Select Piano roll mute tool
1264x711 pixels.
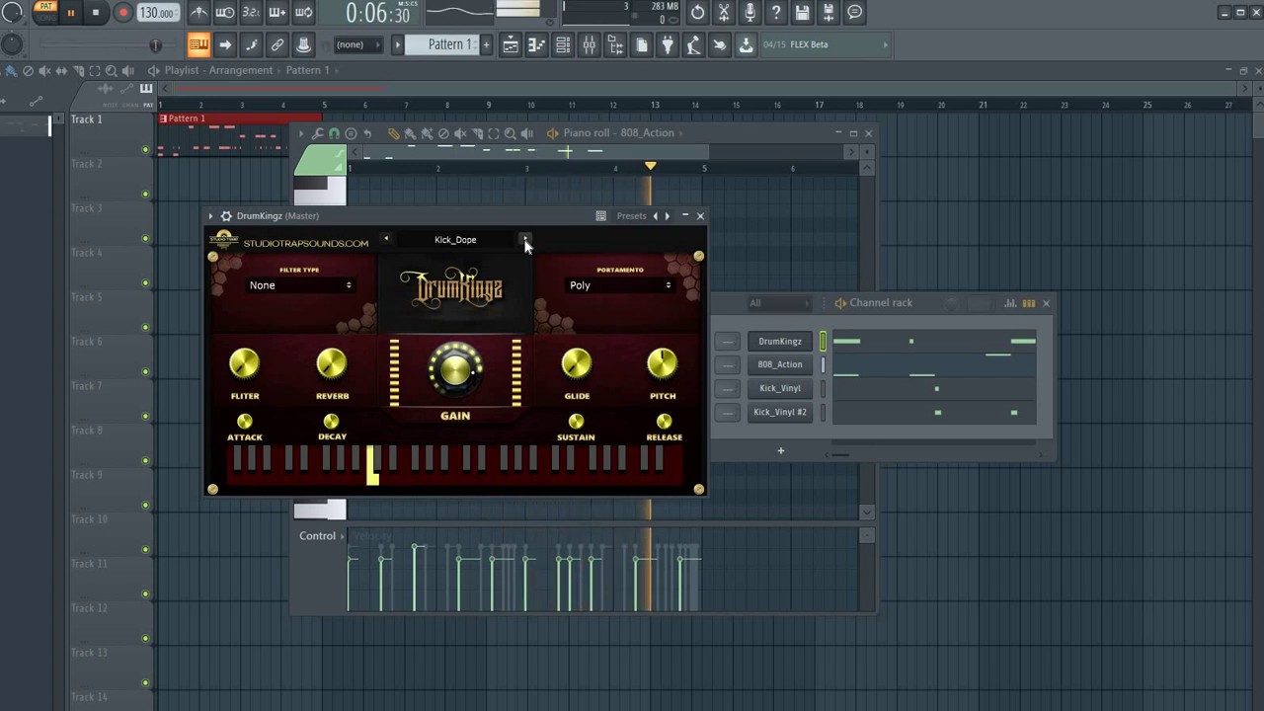[x=460, y=133]
